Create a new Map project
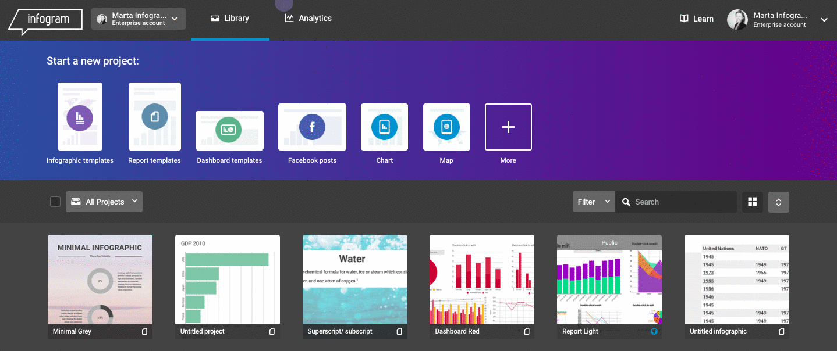Viewport: 837px width, 351px height. point(446,127)
